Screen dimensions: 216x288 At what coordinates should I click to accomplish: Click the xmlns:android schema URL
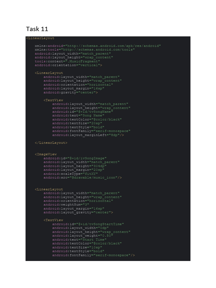coord(113,46)
